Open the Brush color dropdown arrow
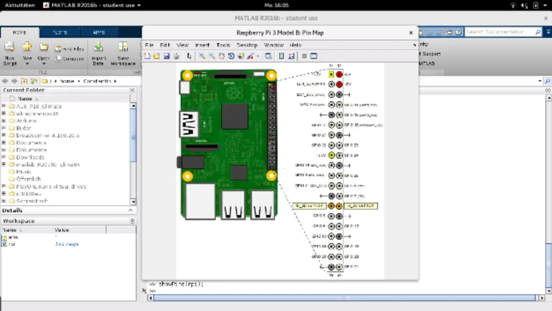This screenshot has width=552, height=311. tap(257, 56)
